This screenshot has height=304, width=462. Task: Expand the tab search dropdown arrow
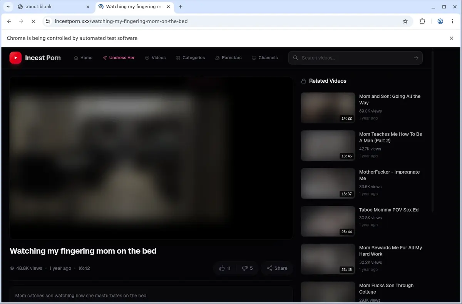8,7
